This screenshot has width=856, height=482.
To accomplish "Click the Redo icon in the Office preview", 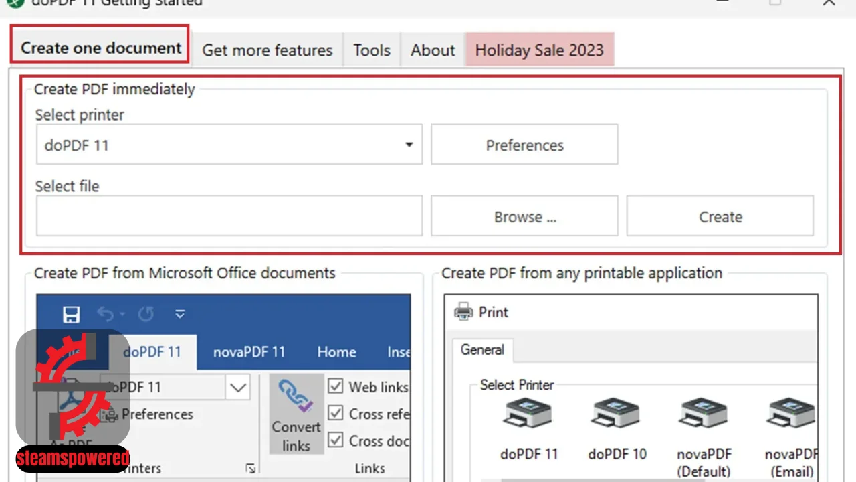I will [146, 314].
